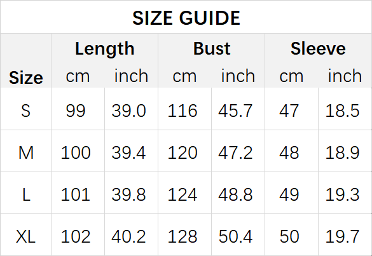Click the 47.2 inch bust value
The image size is (372, 256).
click(235, 152)
